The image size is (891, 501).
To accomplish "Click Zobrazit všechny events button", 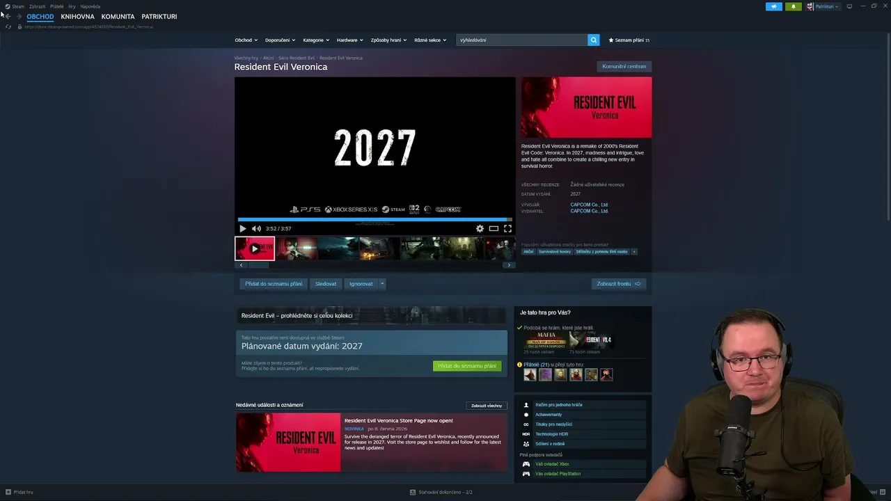I will [487, 406].
